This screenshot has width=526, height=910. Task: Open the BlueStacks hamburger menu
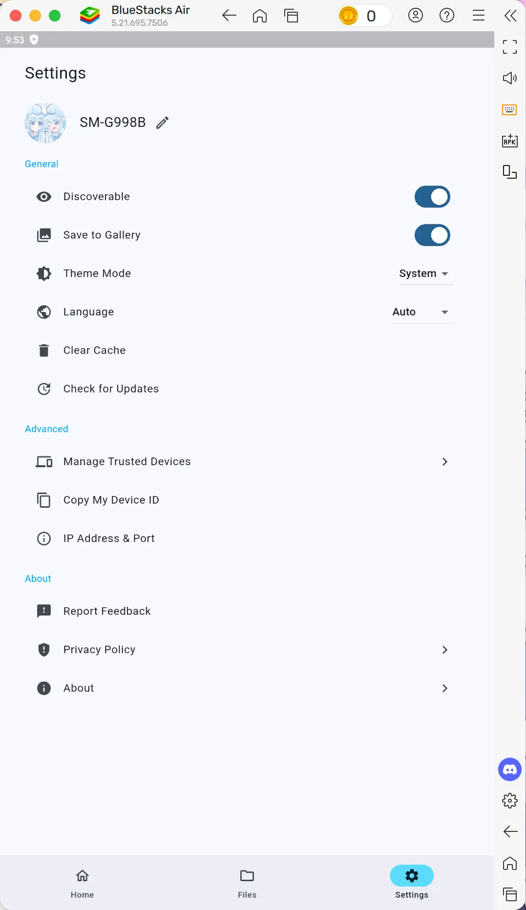[479, 16]
